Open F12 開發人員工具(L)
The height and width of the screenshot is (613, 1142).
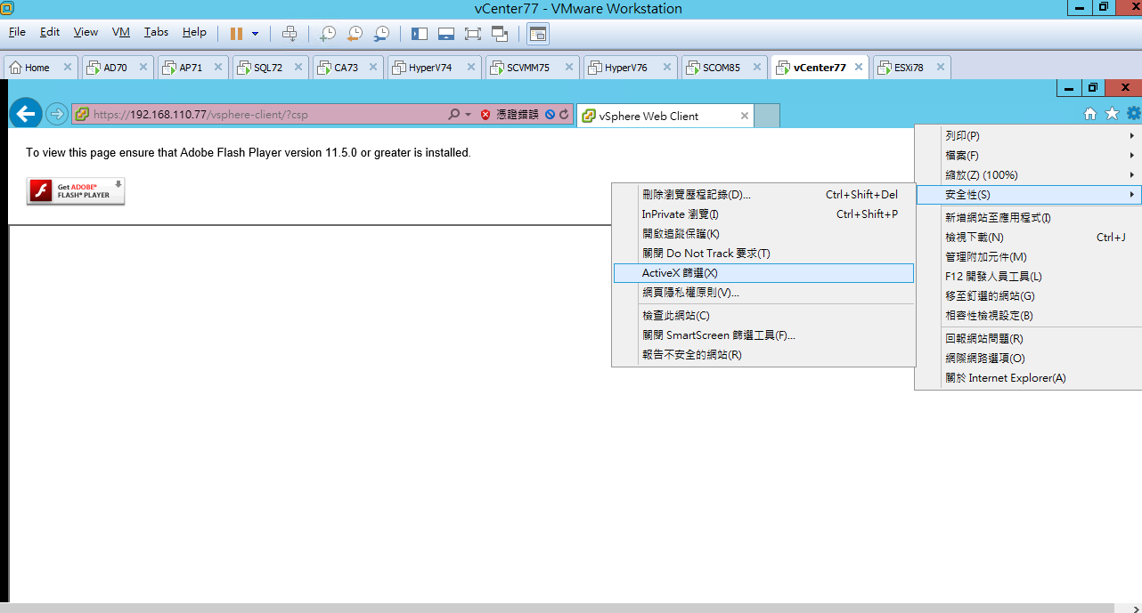[x=1029, y=277]
